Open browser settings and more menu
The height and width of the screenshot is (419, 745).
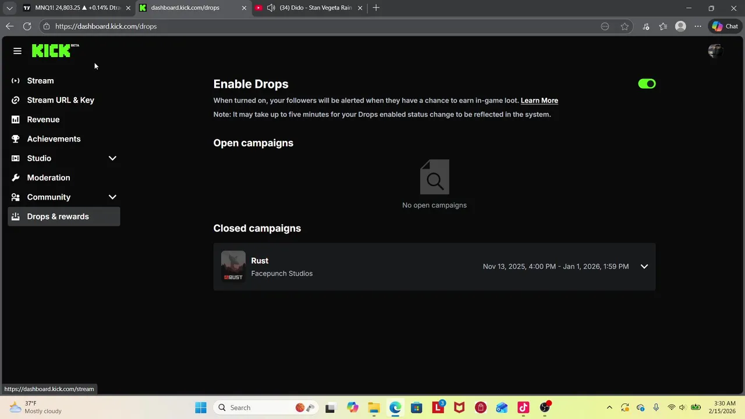click(x=698, y=26)
